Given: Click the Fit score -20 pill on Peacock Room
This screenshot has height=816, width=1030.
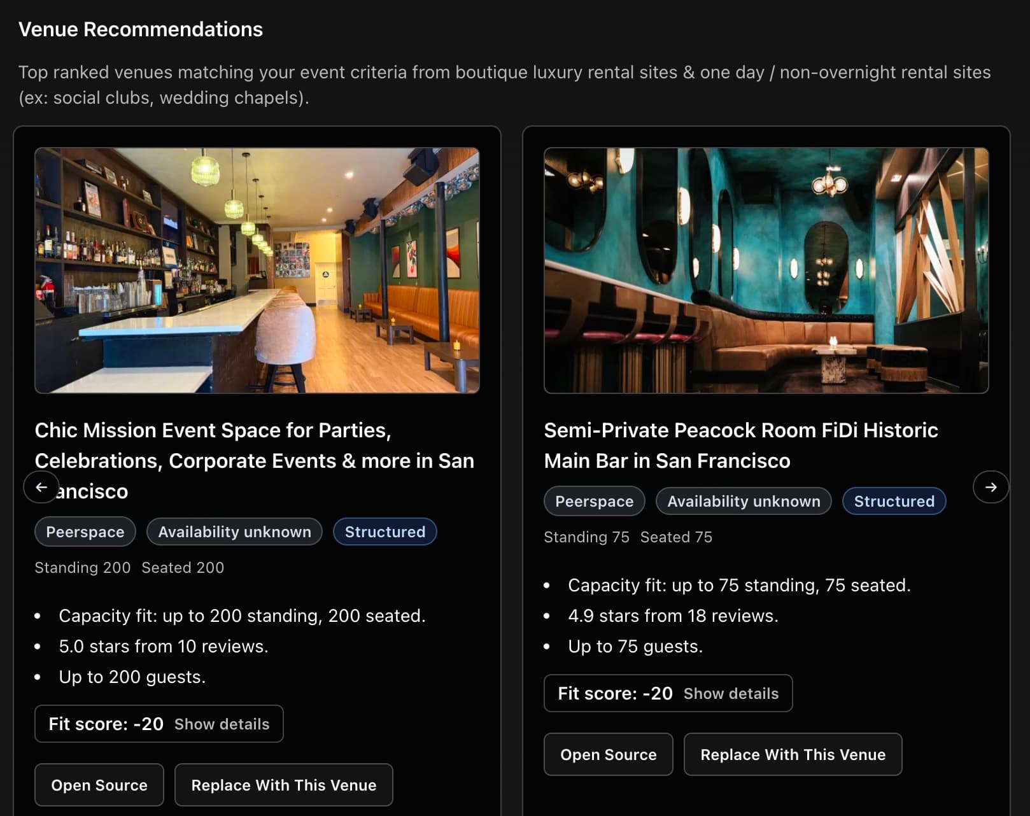Looking at the screenshot, I should click(613, 694).
